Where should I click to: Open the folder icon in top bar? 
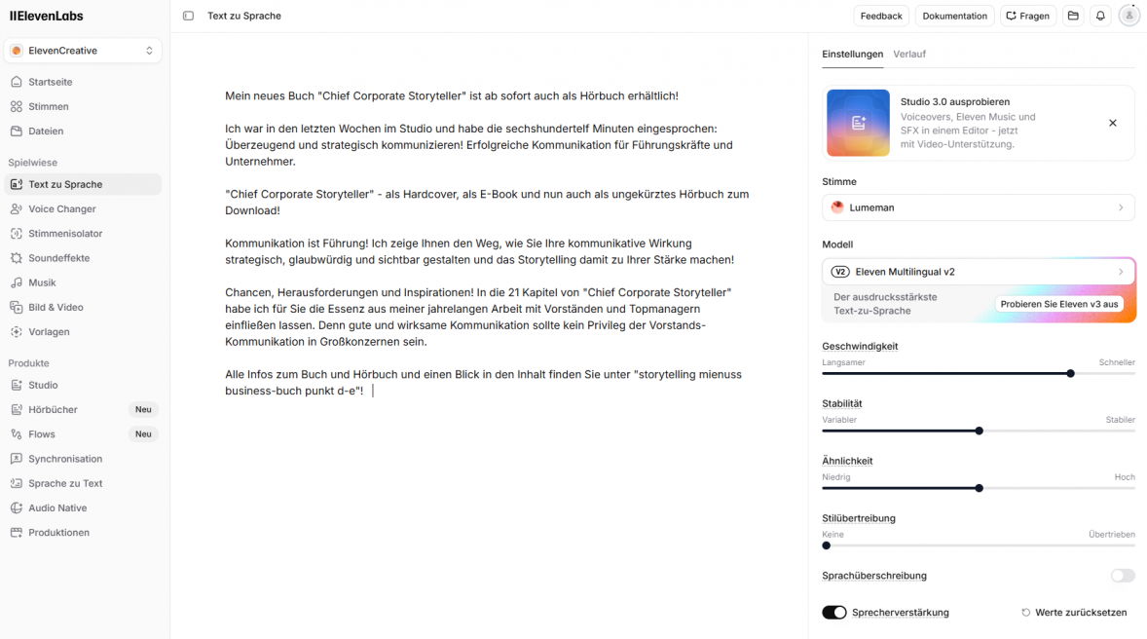point(1073,16)
